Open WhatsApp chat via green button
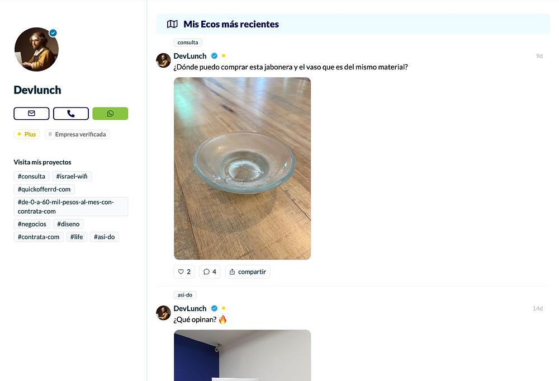Image resolution: width=559 pixels, height=381 pixels. pyautogui.click(x=110, y=114)
